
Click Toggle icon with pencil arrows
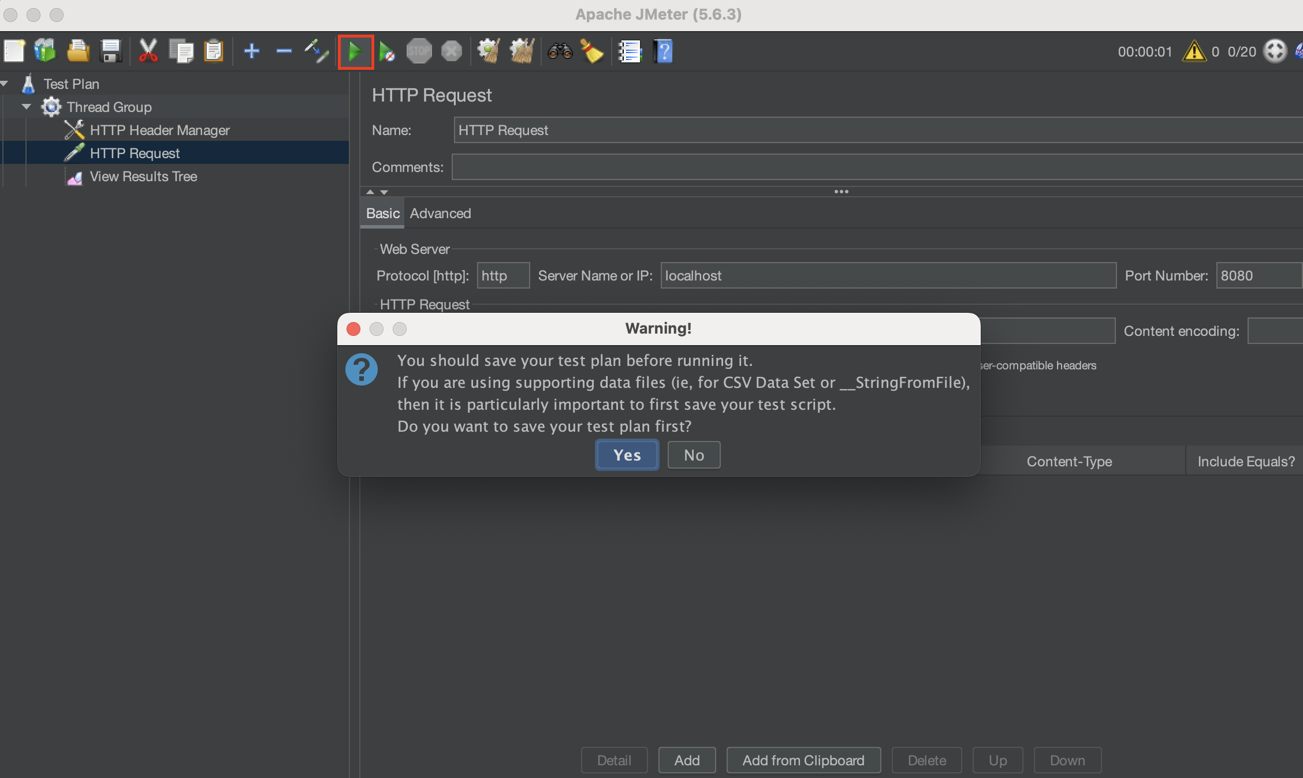point(317,51)
